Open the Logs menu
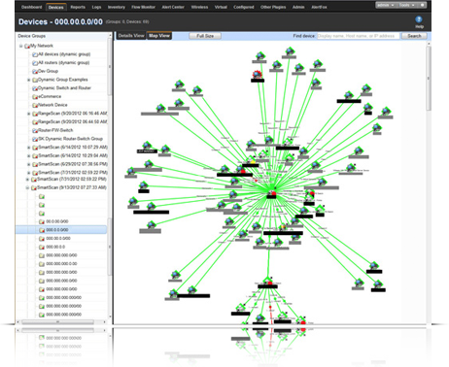Image resolution: width=449 pixels, height=367 pixels. [96, 7]
